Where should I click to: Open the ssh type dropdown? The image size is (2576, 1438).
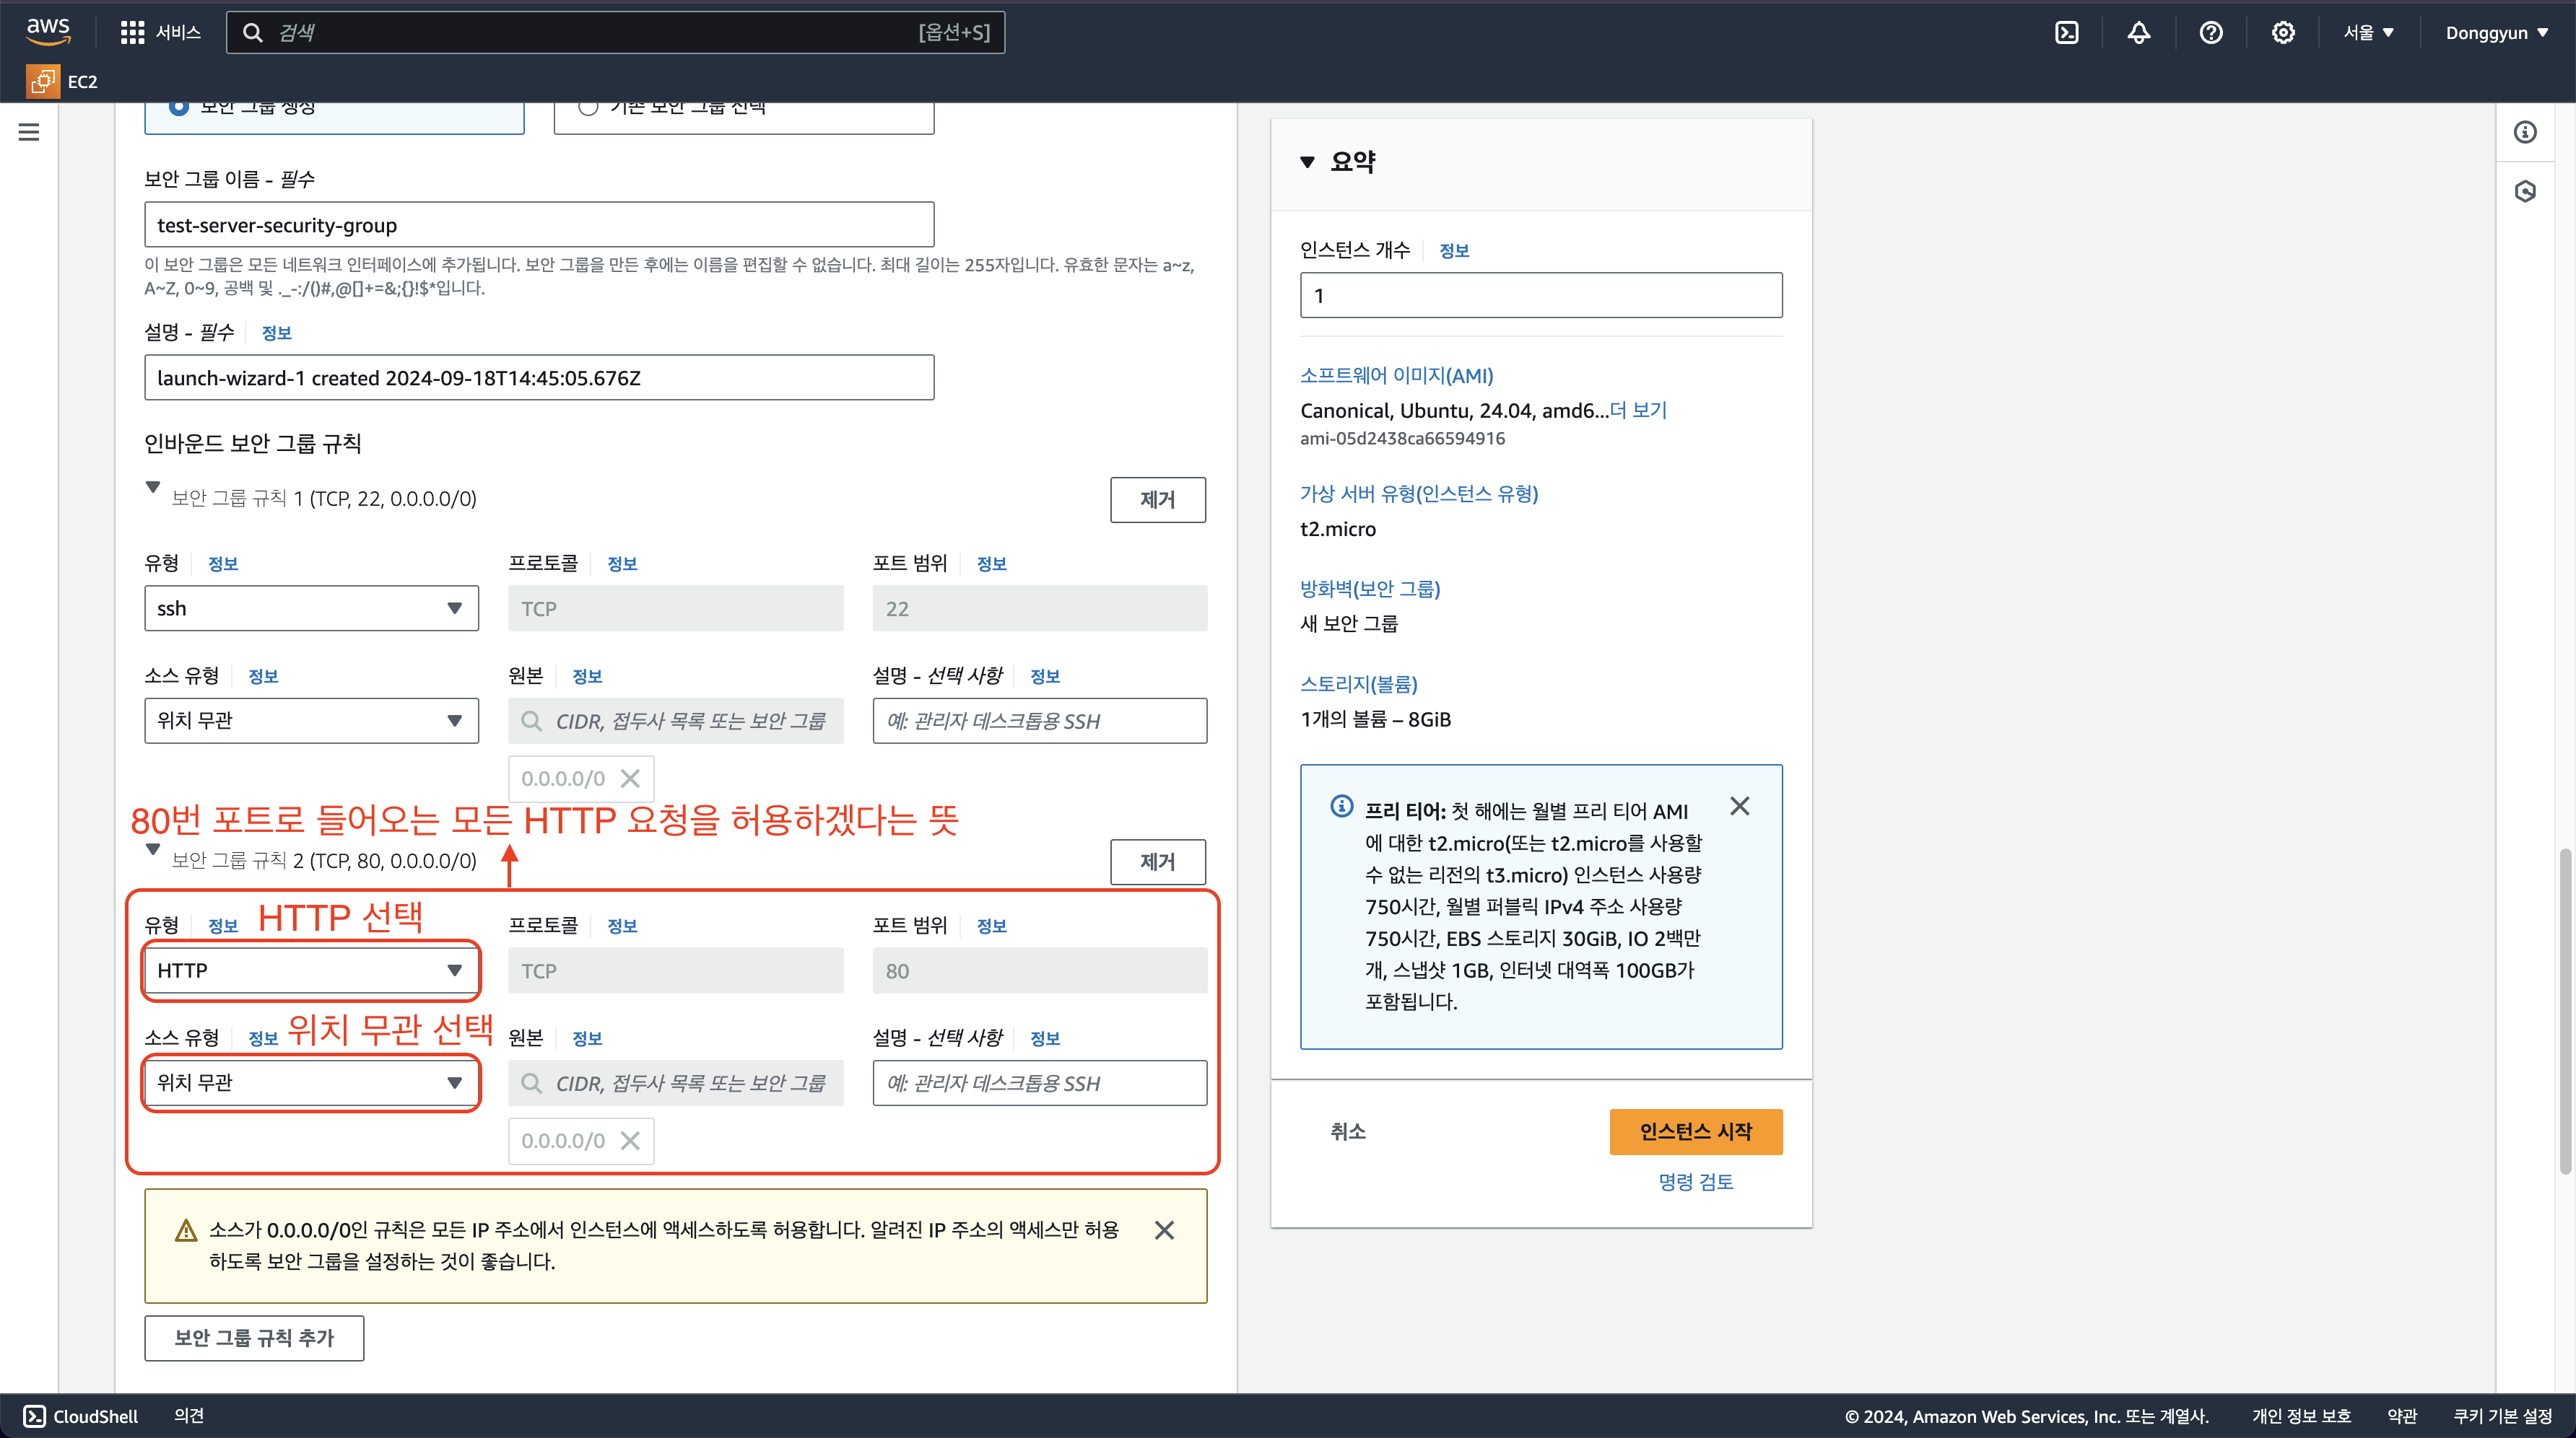(311, 608)
